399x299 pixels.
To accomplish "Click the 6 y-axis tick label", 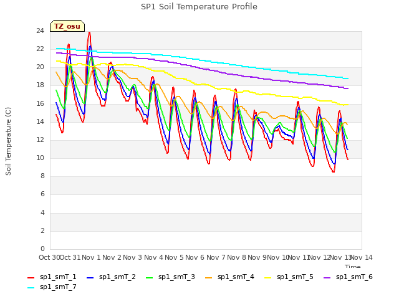I will pos(42,194).
